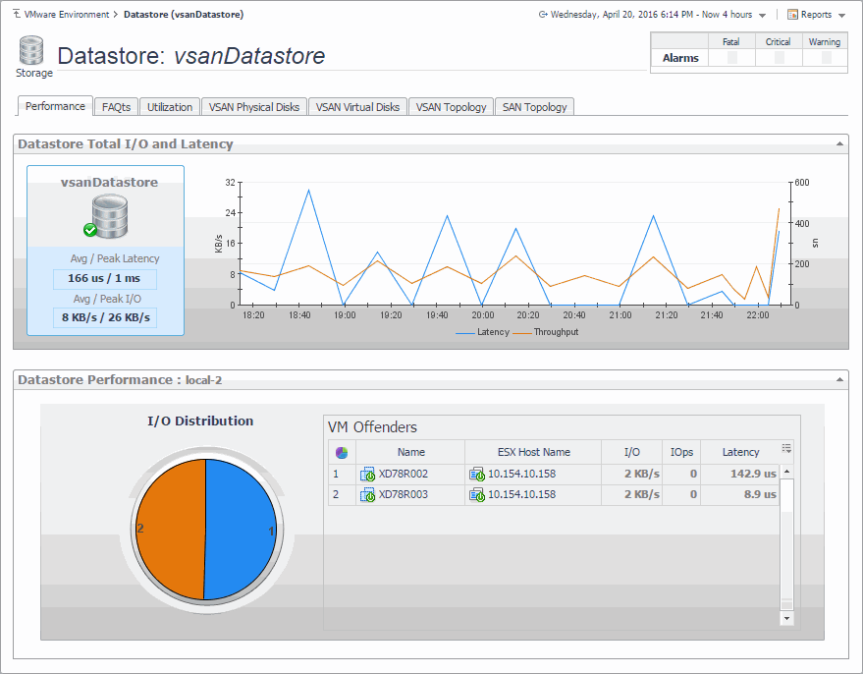Collapse the Datastore Total I/O and Latency panel
The width and height of the screenshot is (863, 674).
(x=838, y=144)
